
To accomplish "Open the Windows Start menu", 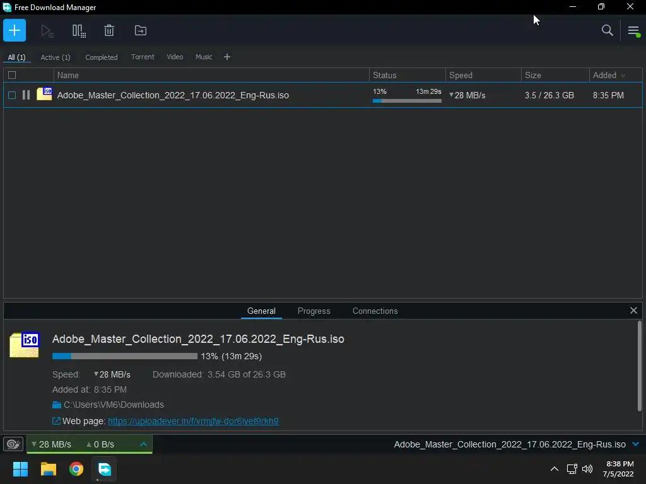I will point(20,469).
